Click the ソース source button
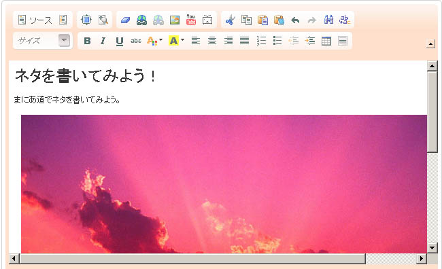442x269 pixels. click(35, 20)
